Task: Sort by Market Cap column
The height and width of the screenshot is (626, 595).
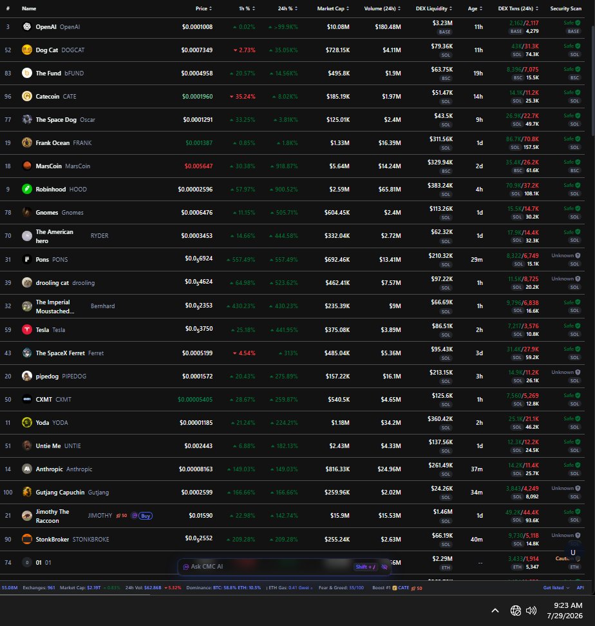Action: pos(333,8)
